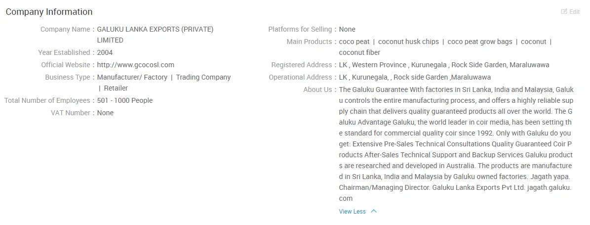This screenshot has width=590, height=225.
Task: Click the Registered Address value text
Action: pos(444,65)
